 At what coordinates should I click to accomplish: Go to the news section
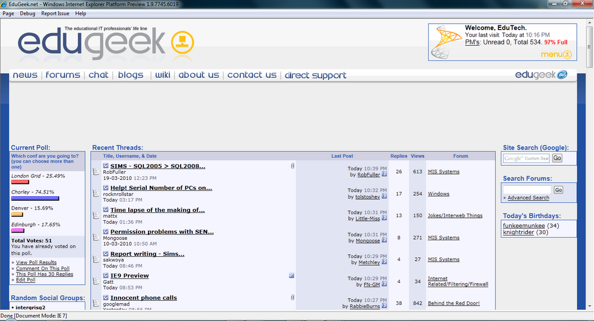click(x=25, y=75)
